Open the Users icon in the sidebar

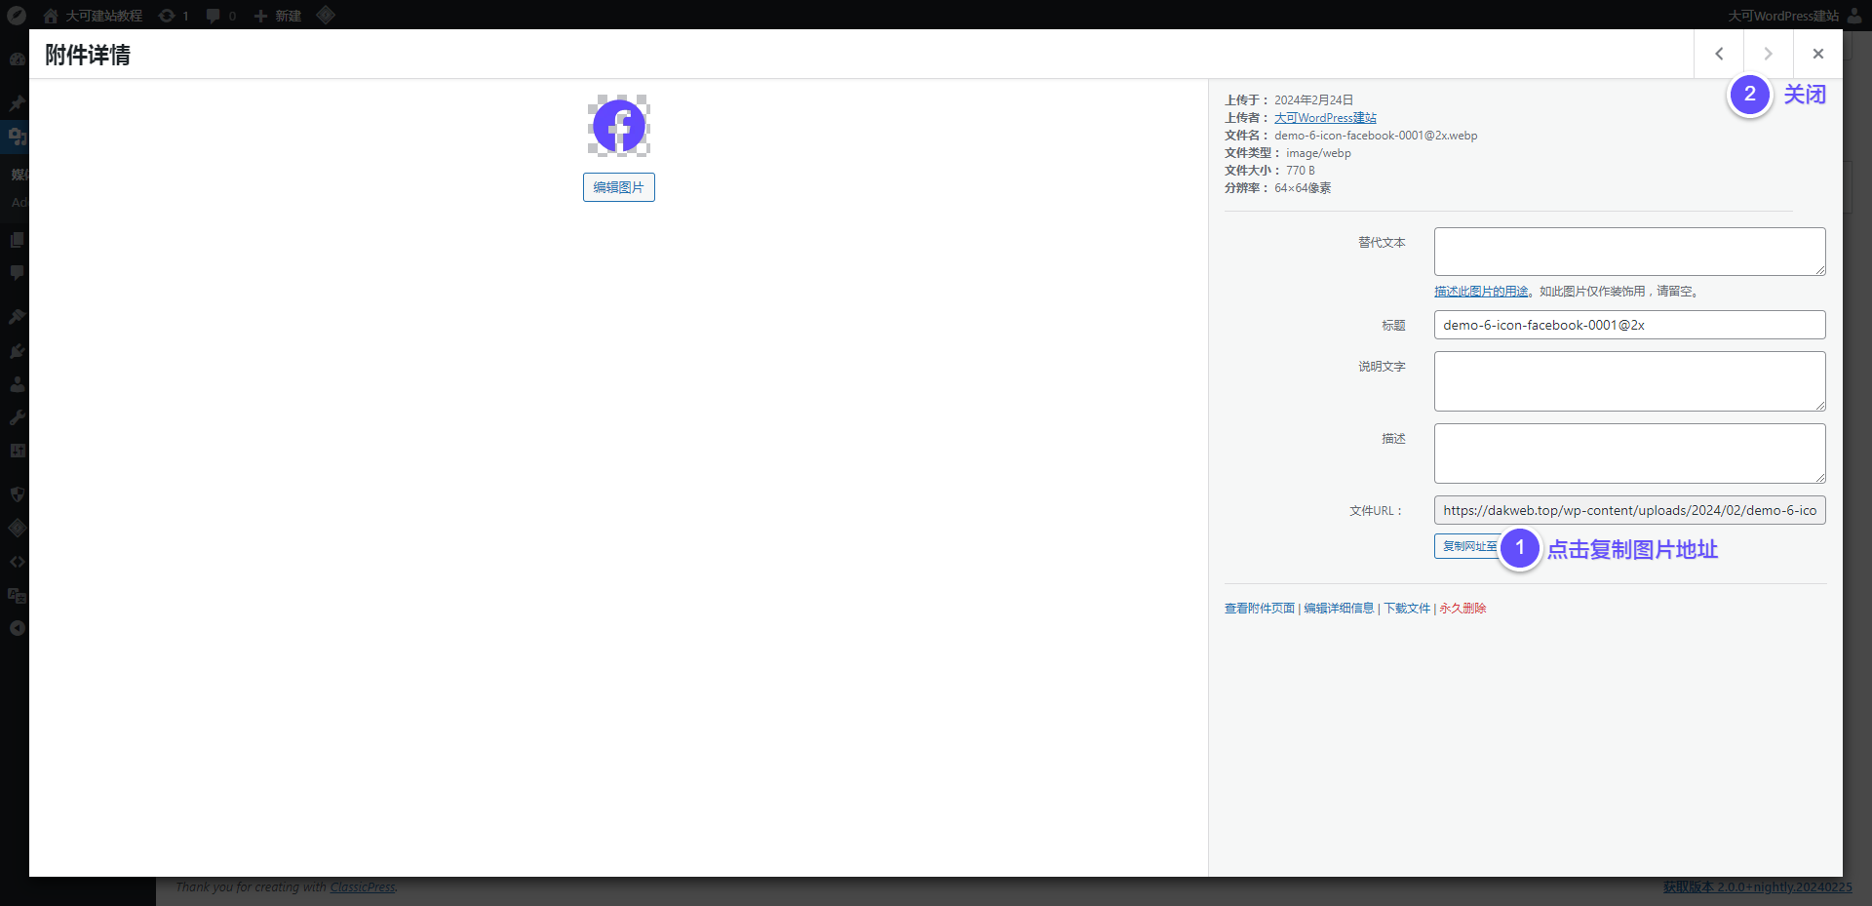tap(17, 383)
